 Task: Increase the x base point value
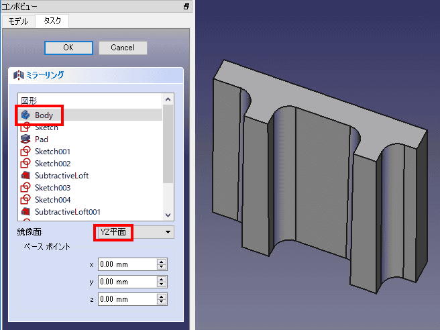tap(162, 262)
